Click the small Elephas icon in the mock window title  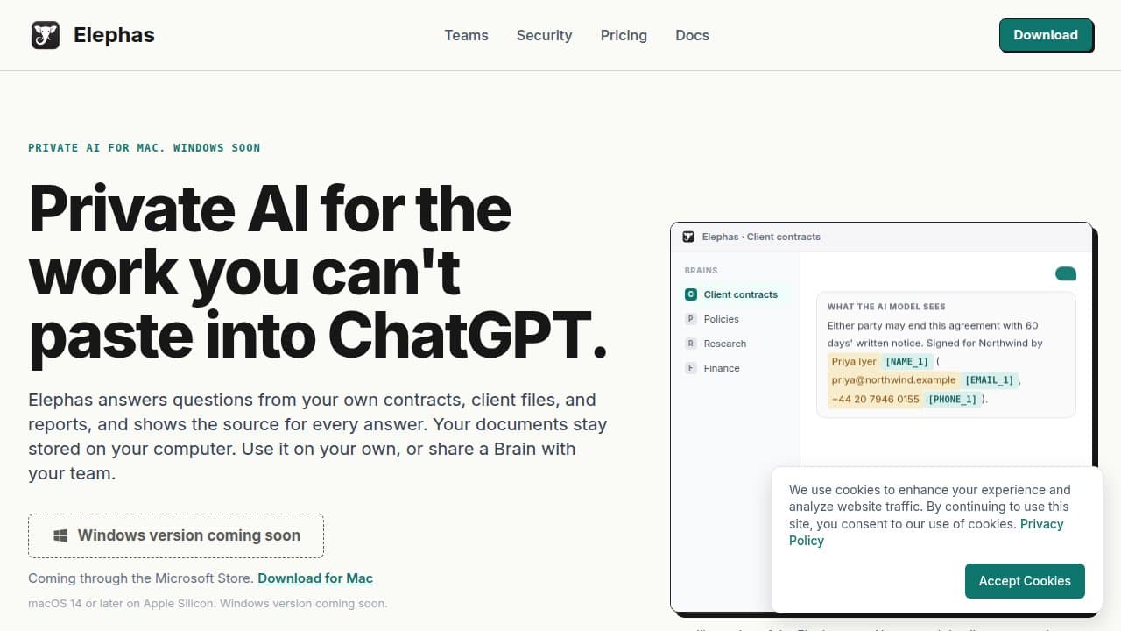688,237
